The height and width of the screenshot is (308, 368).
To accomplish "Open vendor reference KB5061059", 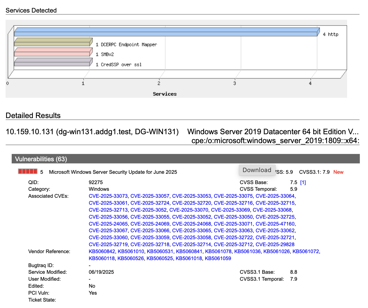I will click(218, 258).
